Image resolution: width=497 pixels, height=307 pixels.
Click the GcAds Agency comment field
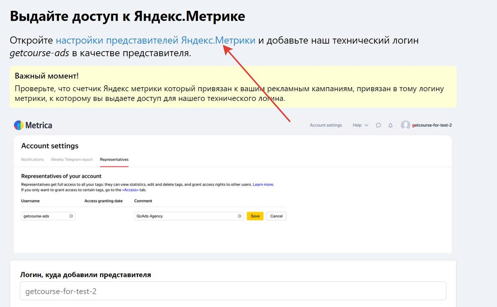pyautogui.click(x=189, y=216)
